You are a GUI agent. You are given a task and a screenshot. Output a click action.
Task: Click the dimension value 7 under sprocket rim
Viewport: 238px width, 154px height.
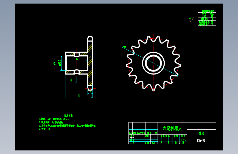[x=90, y=92]
